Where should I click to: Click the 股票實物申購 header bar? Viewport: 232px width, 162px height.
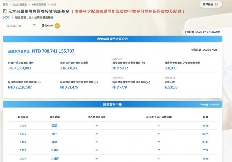113,104
